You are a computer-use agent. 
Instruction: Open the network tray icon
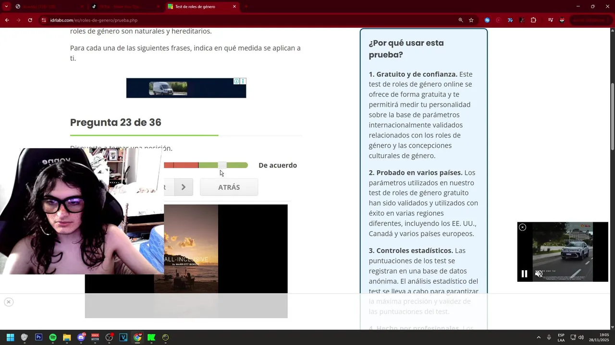(574, 337)
